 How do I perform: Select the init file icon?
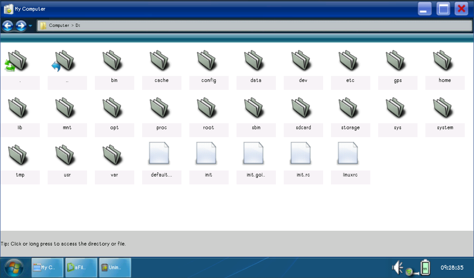[206, 153]
